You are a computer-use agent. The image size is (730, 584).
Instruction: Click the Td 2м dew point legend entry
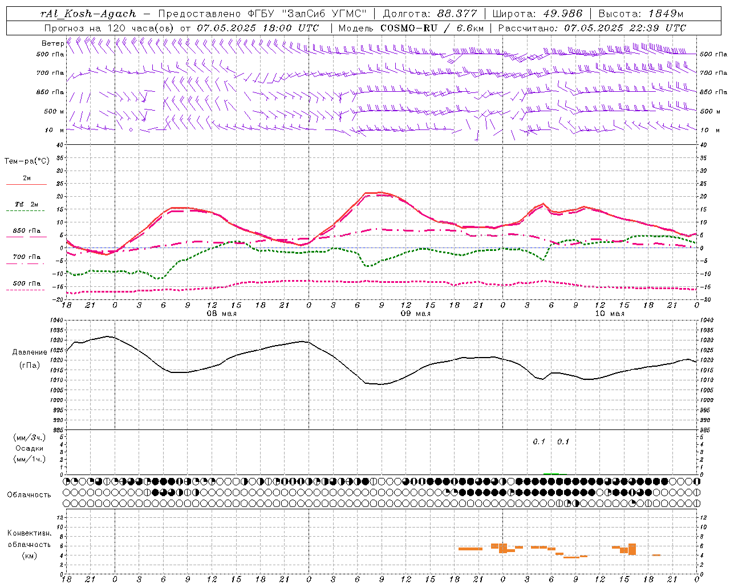click(27, 204)
